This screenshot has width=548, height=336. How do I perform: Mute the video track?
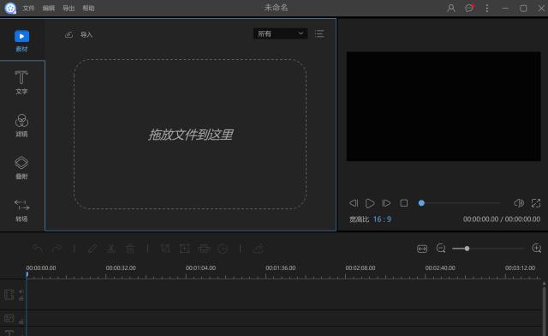(x=21, y=291)
